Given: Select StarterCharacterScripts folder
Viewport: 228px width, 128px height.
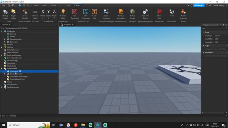Looking at the screenshot, I should (19, 76).
